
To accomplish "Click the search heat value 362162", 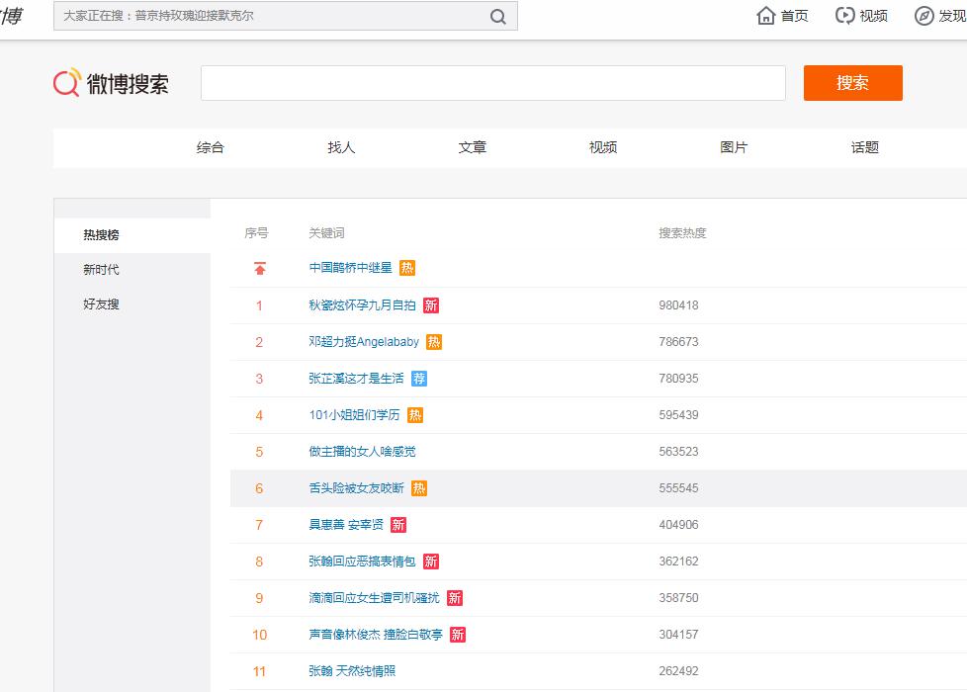I will pyautogui.click(x=678, y=562).
